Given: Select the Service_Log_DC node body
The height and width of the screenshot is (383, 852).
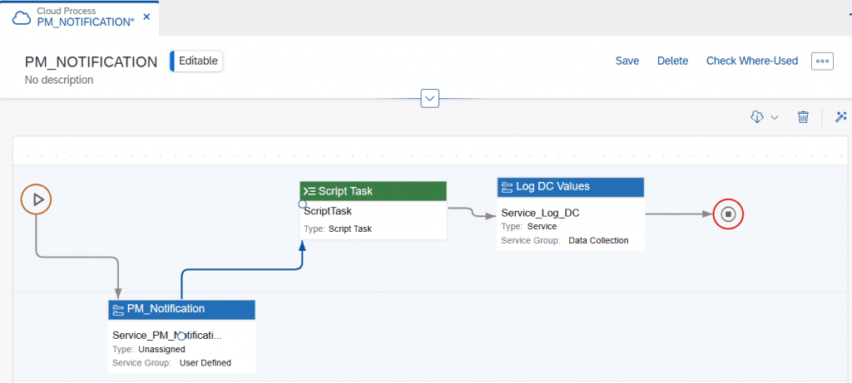Looking at the screenshot, I should coord(571,224).
